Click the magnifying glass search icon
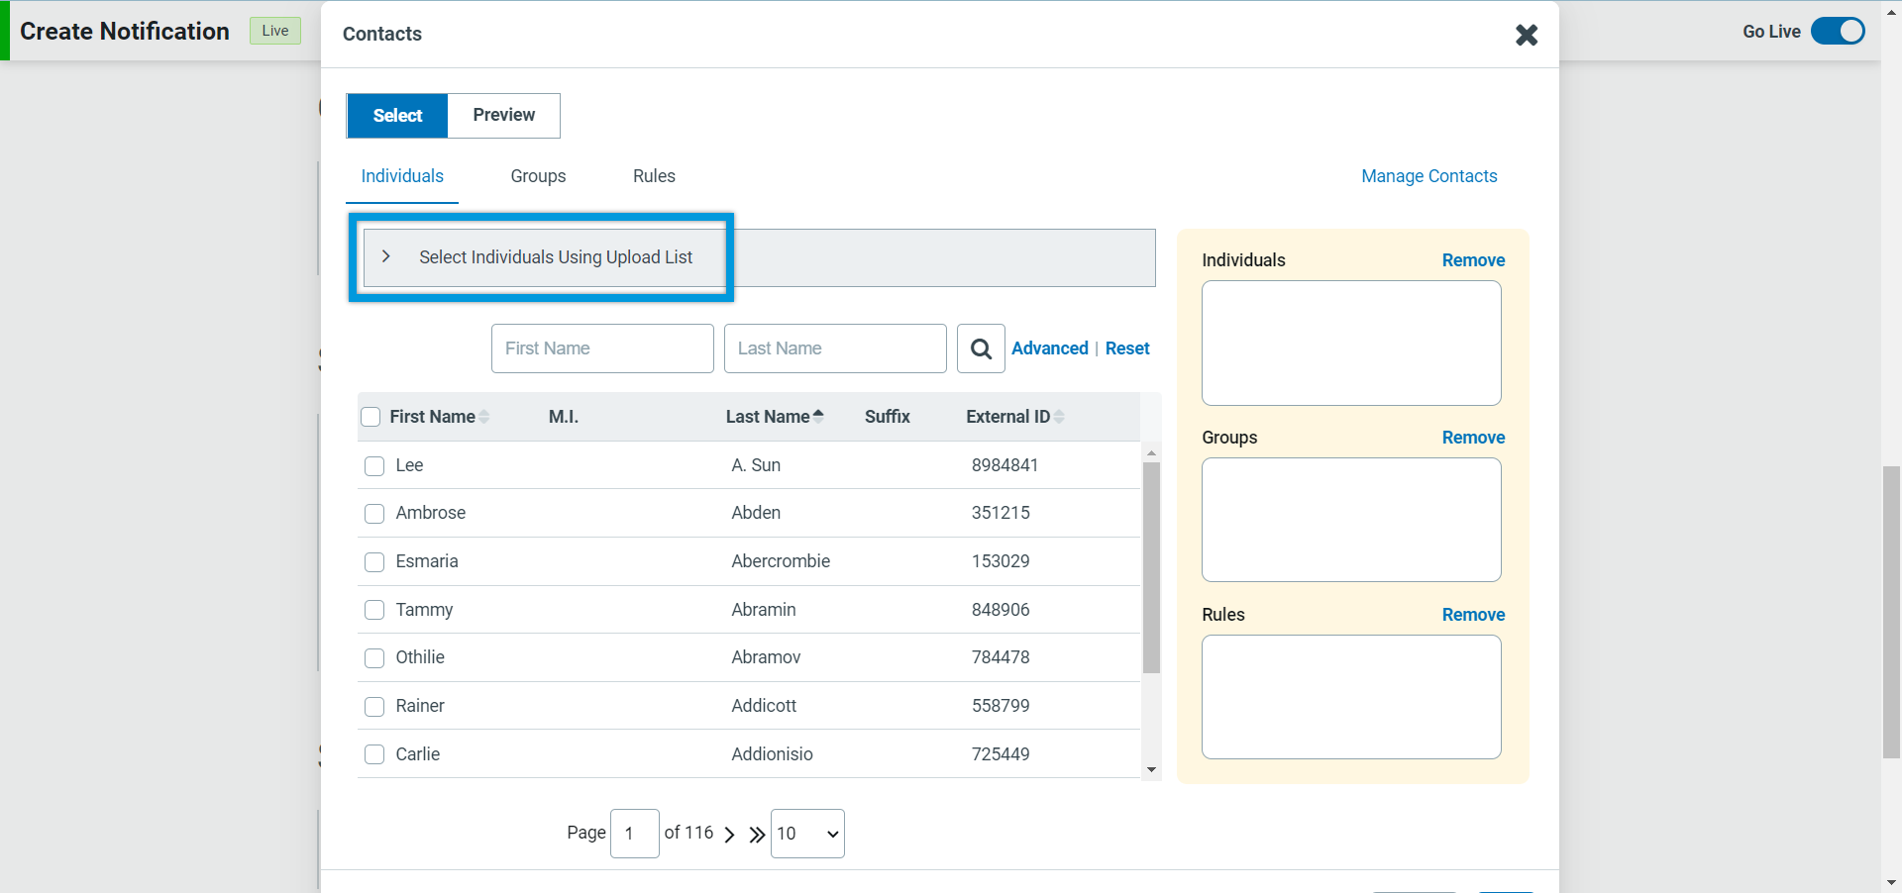Image resolution: width=1902 pixels, height=893 pixels. 981,348
